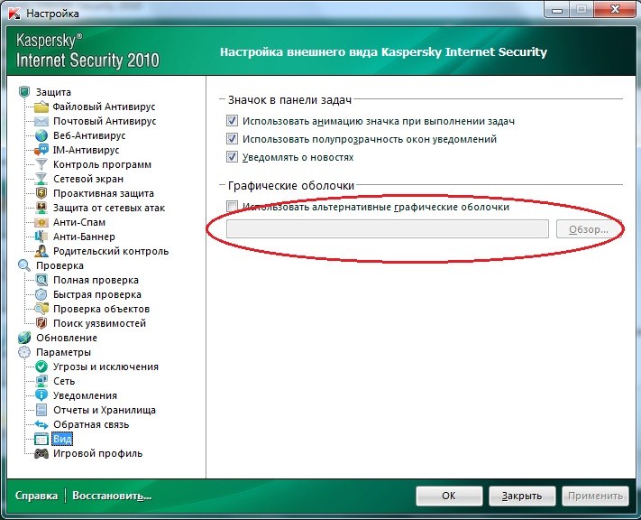Open Игровой профиль settings

coord(97,453)
